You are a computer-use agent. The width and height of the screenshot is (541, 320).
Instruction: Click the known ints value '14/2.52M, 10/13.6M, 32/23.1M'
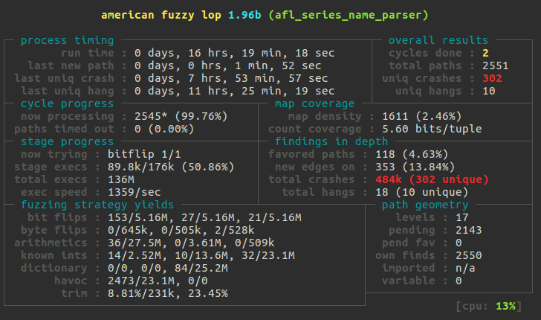[x=201, y=256]
